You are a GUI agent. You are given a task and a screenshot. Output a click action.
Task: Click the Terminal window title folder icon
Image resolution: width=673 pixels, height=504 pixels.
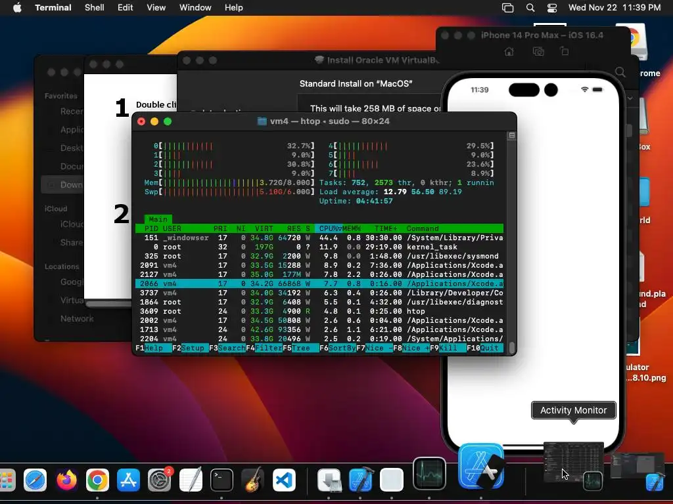tap(262, 121)
